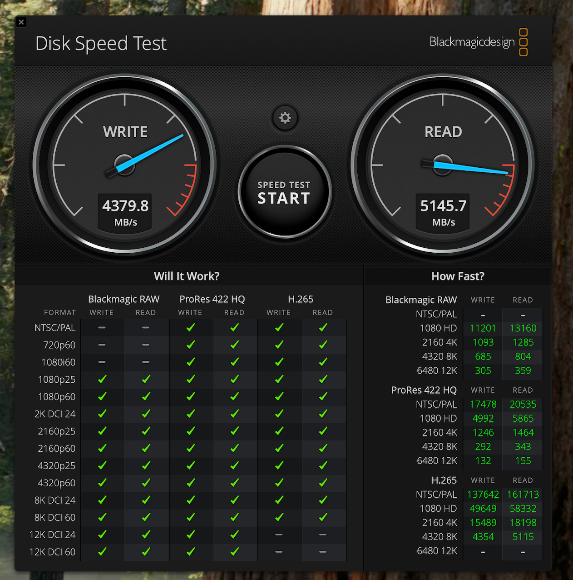Click the H.265 write checkmark for 8K DCI 60
The image size is (573, 580).
click(279, 517)
